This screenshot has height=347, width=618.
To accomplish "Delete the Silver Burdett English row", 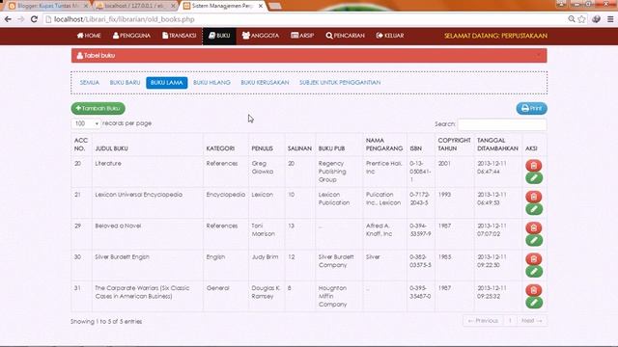I will (x=534, y=259).
